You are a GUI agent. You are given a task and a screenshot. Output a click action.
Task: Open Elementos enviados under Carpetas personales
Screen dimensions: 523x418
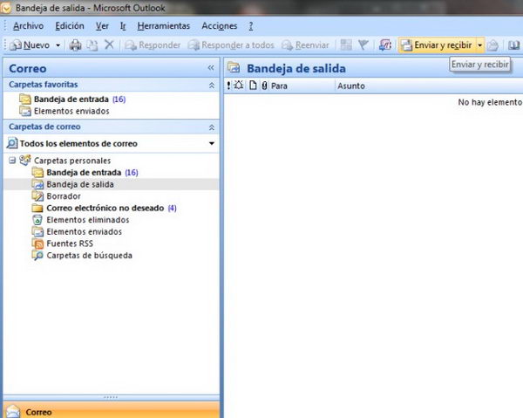tap(77, 232)
